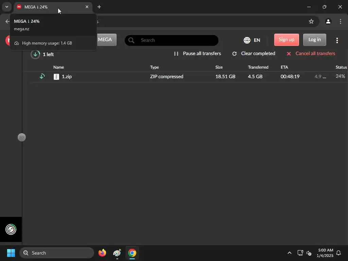This screenshot has height=261, width=348.
Task: Click the Sign up button
Action: tap(286, 40)
